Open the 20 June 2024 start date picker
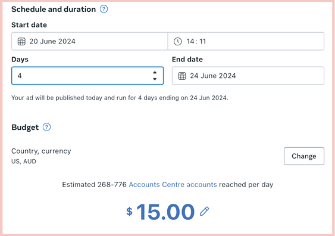335x236 pixels. [x=89, y=41]
